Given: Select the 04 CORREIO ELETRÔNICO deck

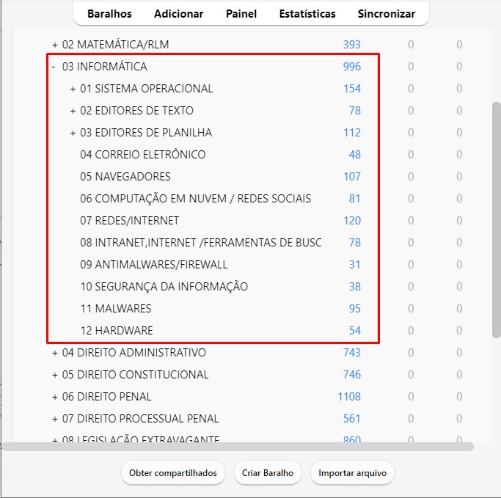Looking at the screenshot, I should [143, 155].
